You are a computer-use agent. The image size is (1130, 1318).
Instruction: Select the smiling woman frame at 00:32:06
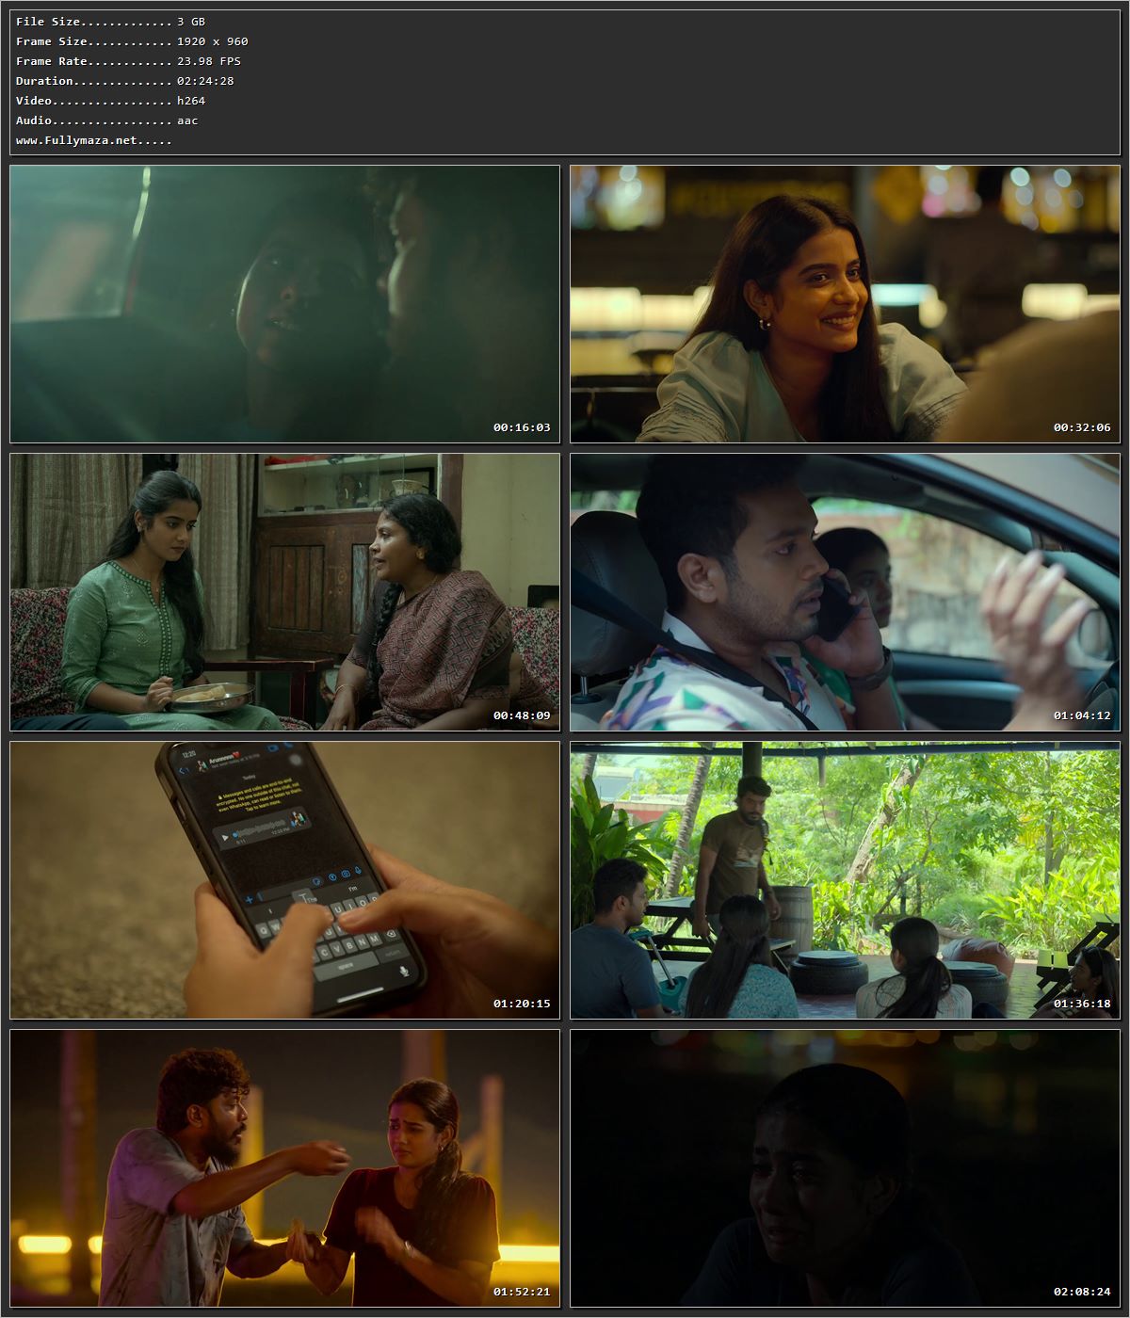click(845, 304)
